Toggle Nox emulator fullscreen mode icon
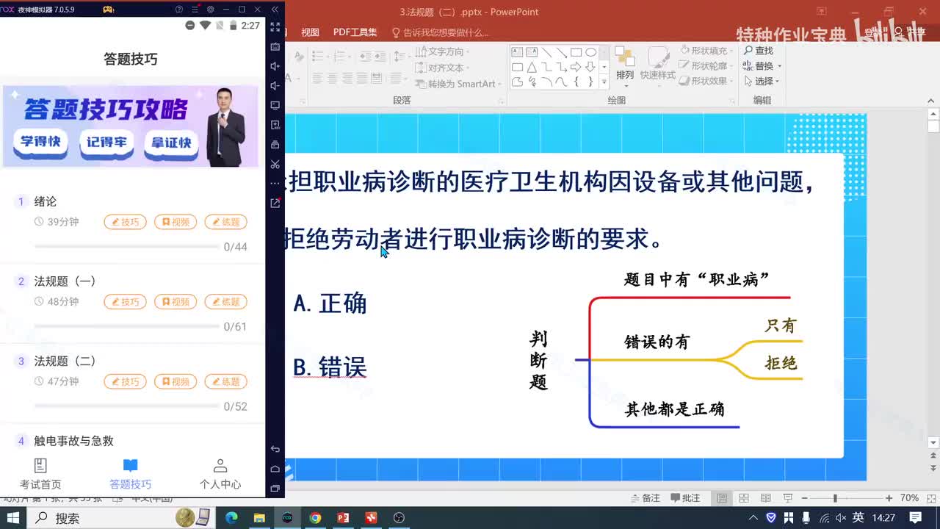Screen dimensions: 940x529 (x=275, y=27)
